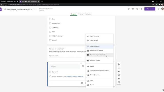Move form to folder icon
Viewport: 164px width, 92px height.
[33, 9]
